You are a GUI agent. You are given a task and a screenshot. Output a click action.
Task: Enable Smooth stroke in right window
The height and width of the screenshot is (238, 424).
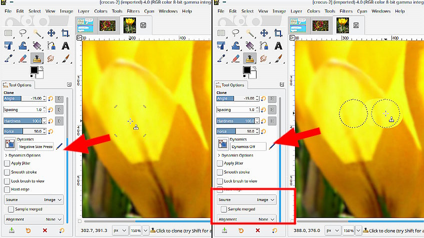coord(220,172)
